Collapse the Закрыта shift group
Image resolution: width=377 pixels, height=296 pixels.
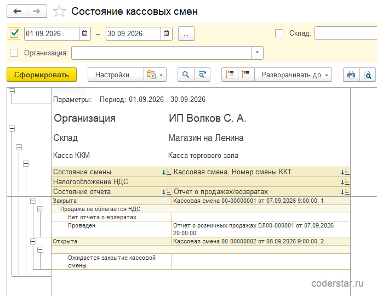coord(33,201)
